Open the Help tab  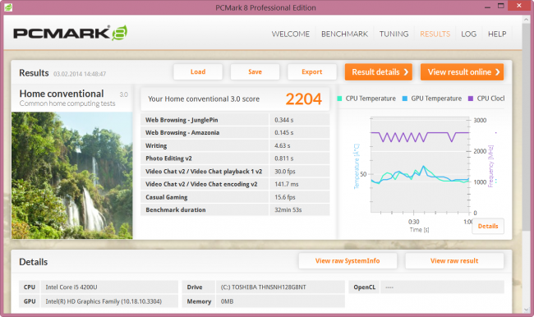pos(497,34)
